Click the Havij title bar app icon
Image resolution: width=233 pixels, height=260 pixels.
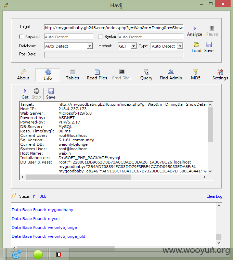[6, 5]
